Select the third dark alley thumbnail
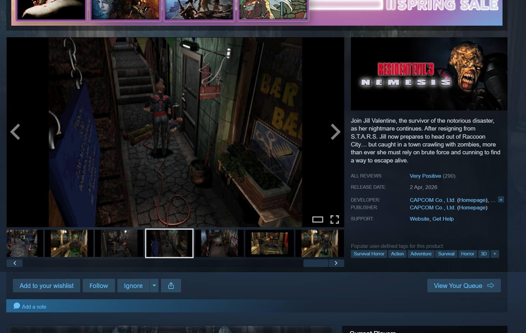Viewport: 526px width, 333px height. 119,243
